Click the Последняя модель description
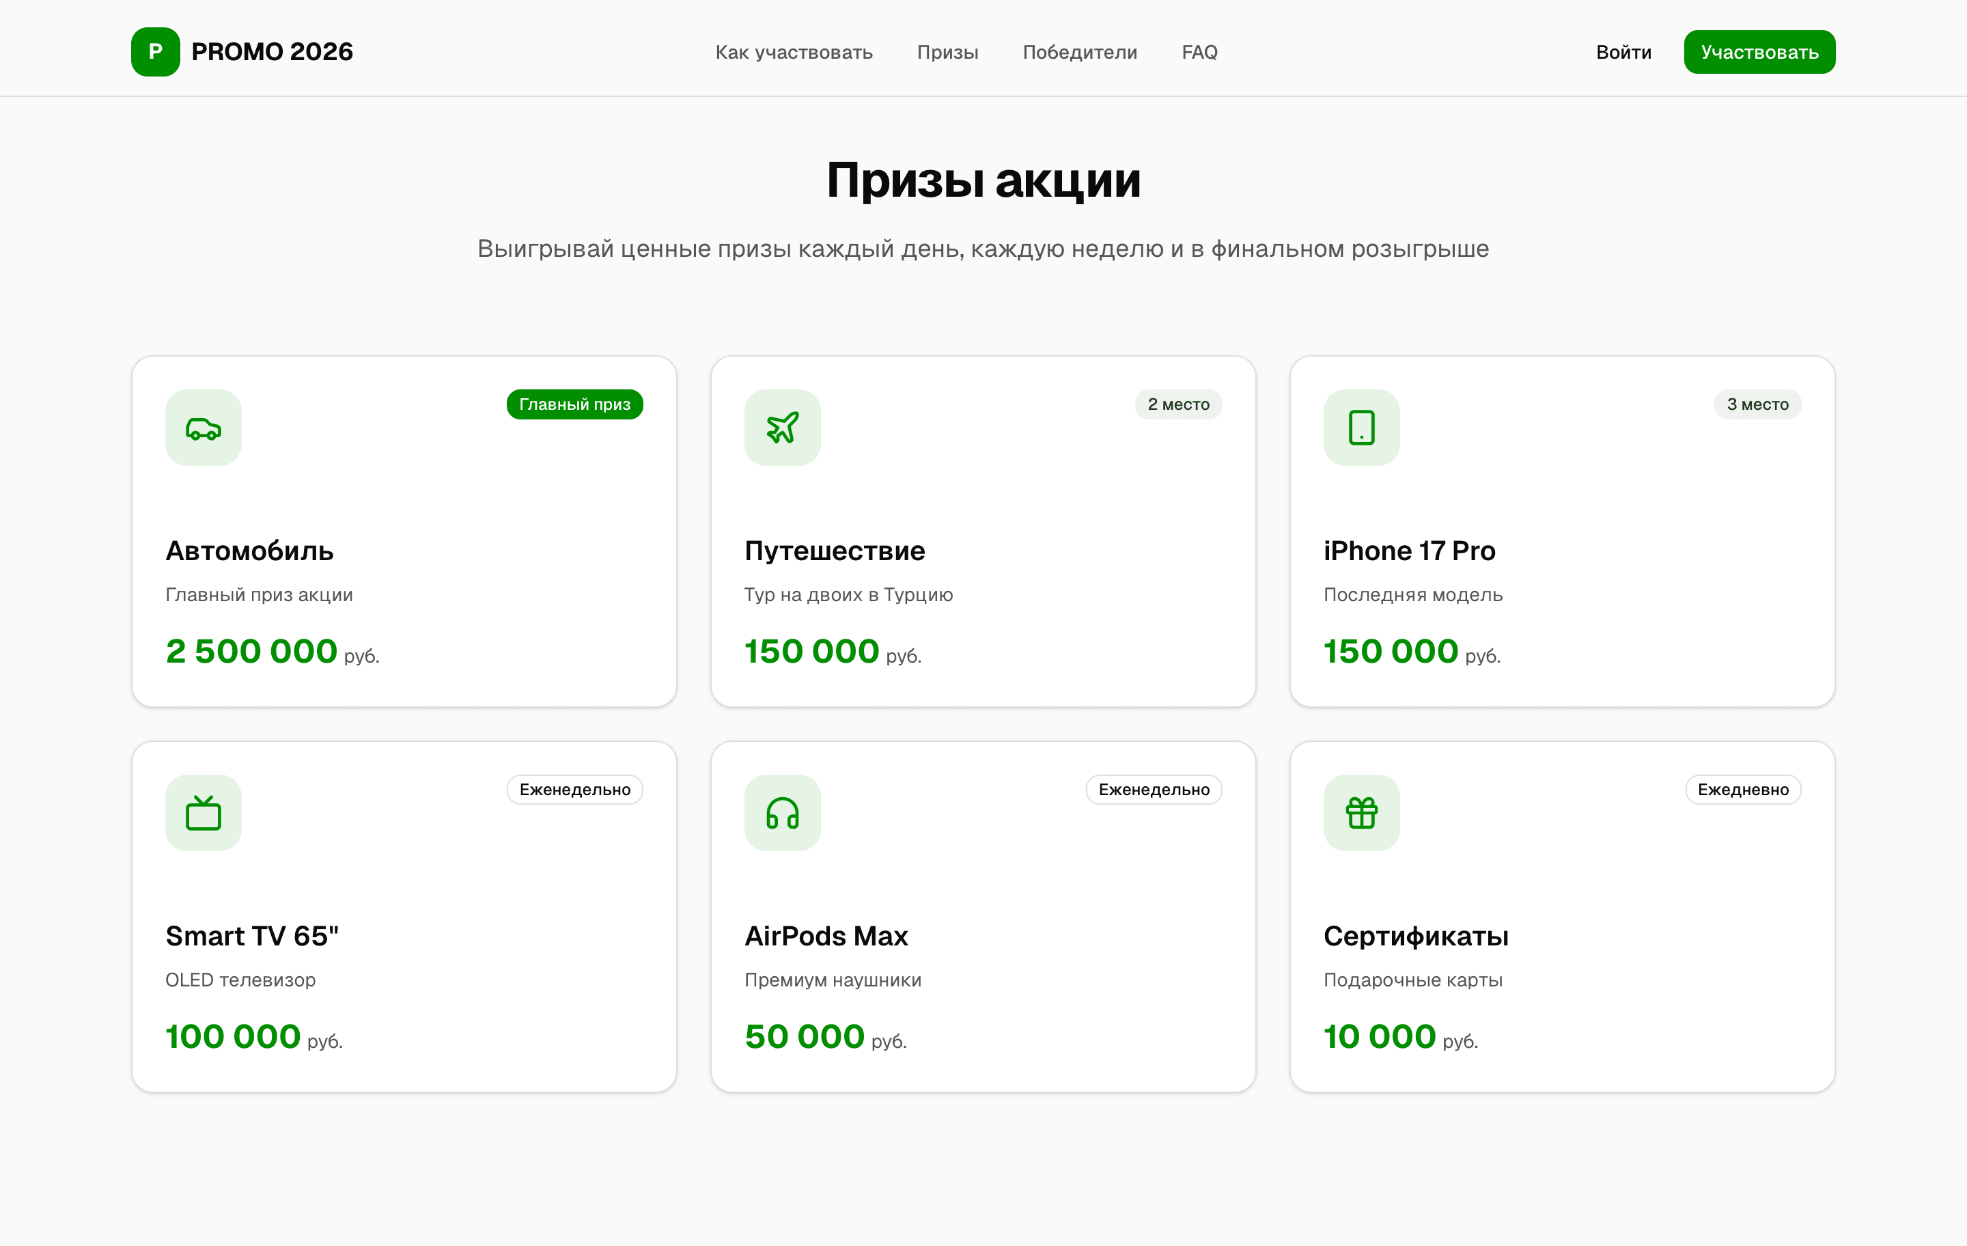Screen dimensions: 1967x1246 point(1413,595)
